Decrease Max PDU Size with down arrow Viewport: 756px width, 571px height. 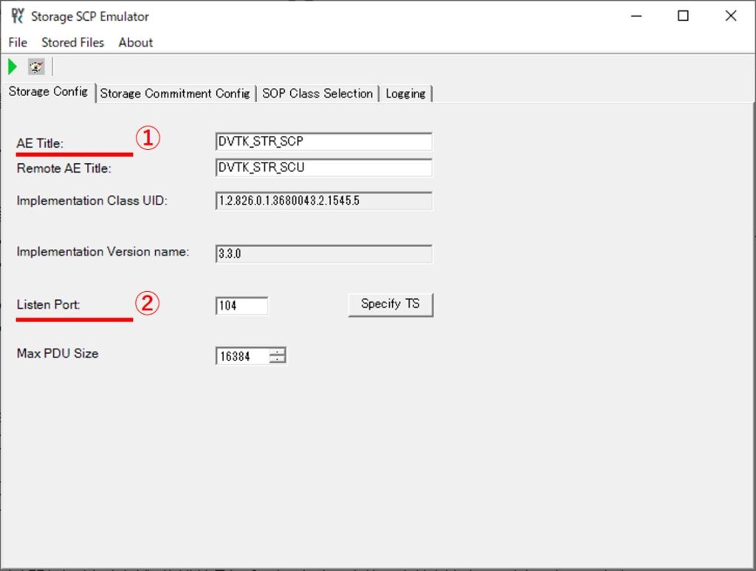click(278, 360)
